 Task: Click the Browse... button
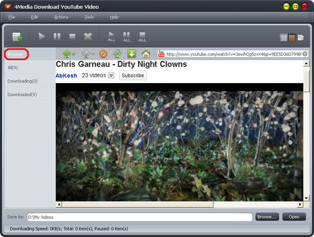pos(267,217)
